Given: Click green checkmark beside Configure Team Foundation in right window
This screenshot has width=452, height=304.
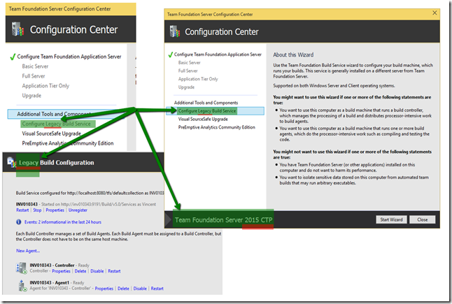Looking at the screenshot, I should pyautogui.click(x=171, y=55).
